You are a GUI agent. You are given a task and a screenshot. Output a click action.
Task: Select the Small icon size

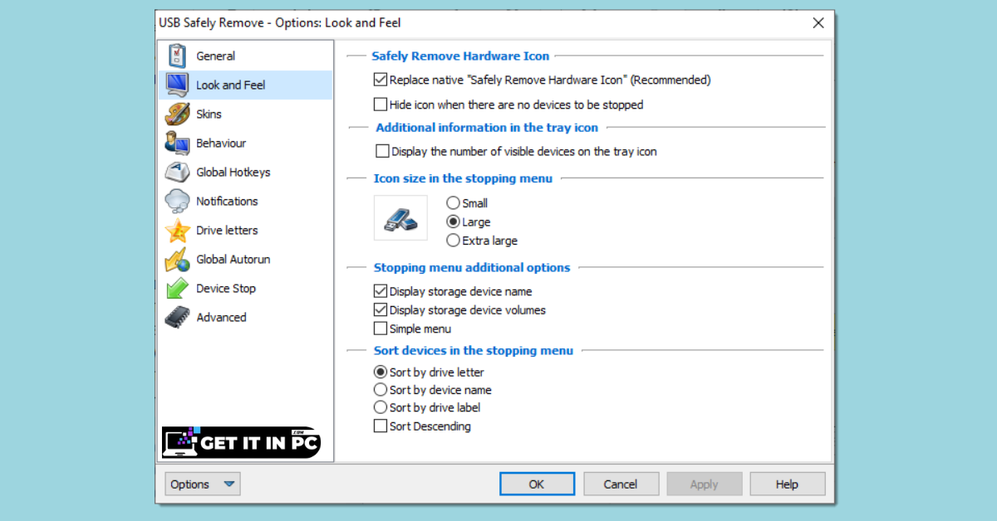coord(453,202)
